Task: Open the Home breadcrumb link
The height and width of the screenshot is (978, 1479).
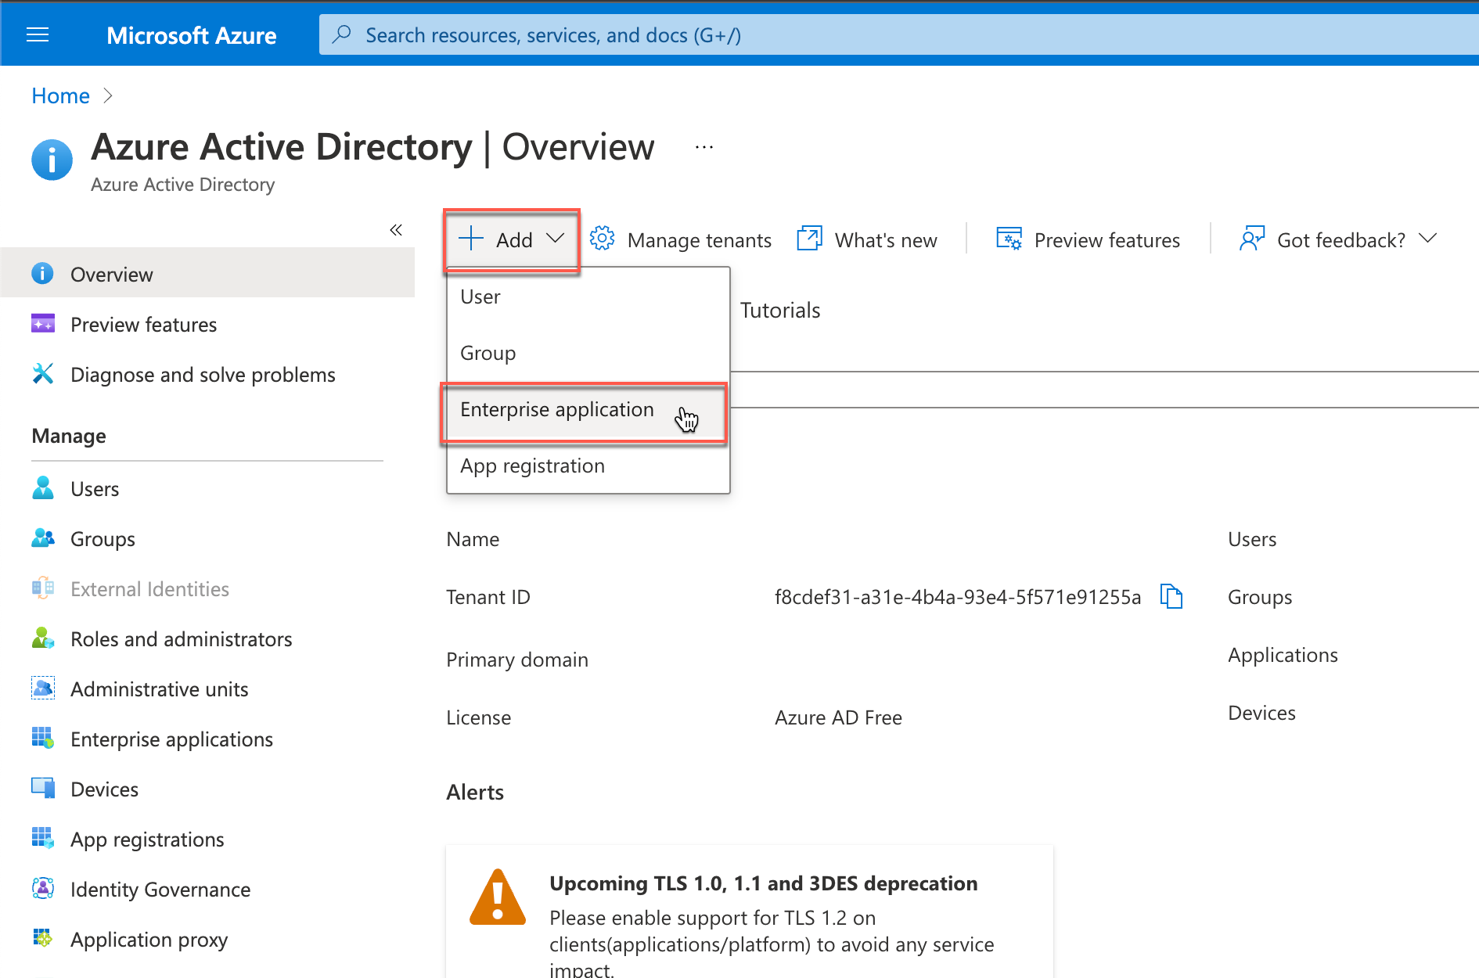Action: point(60,95)
